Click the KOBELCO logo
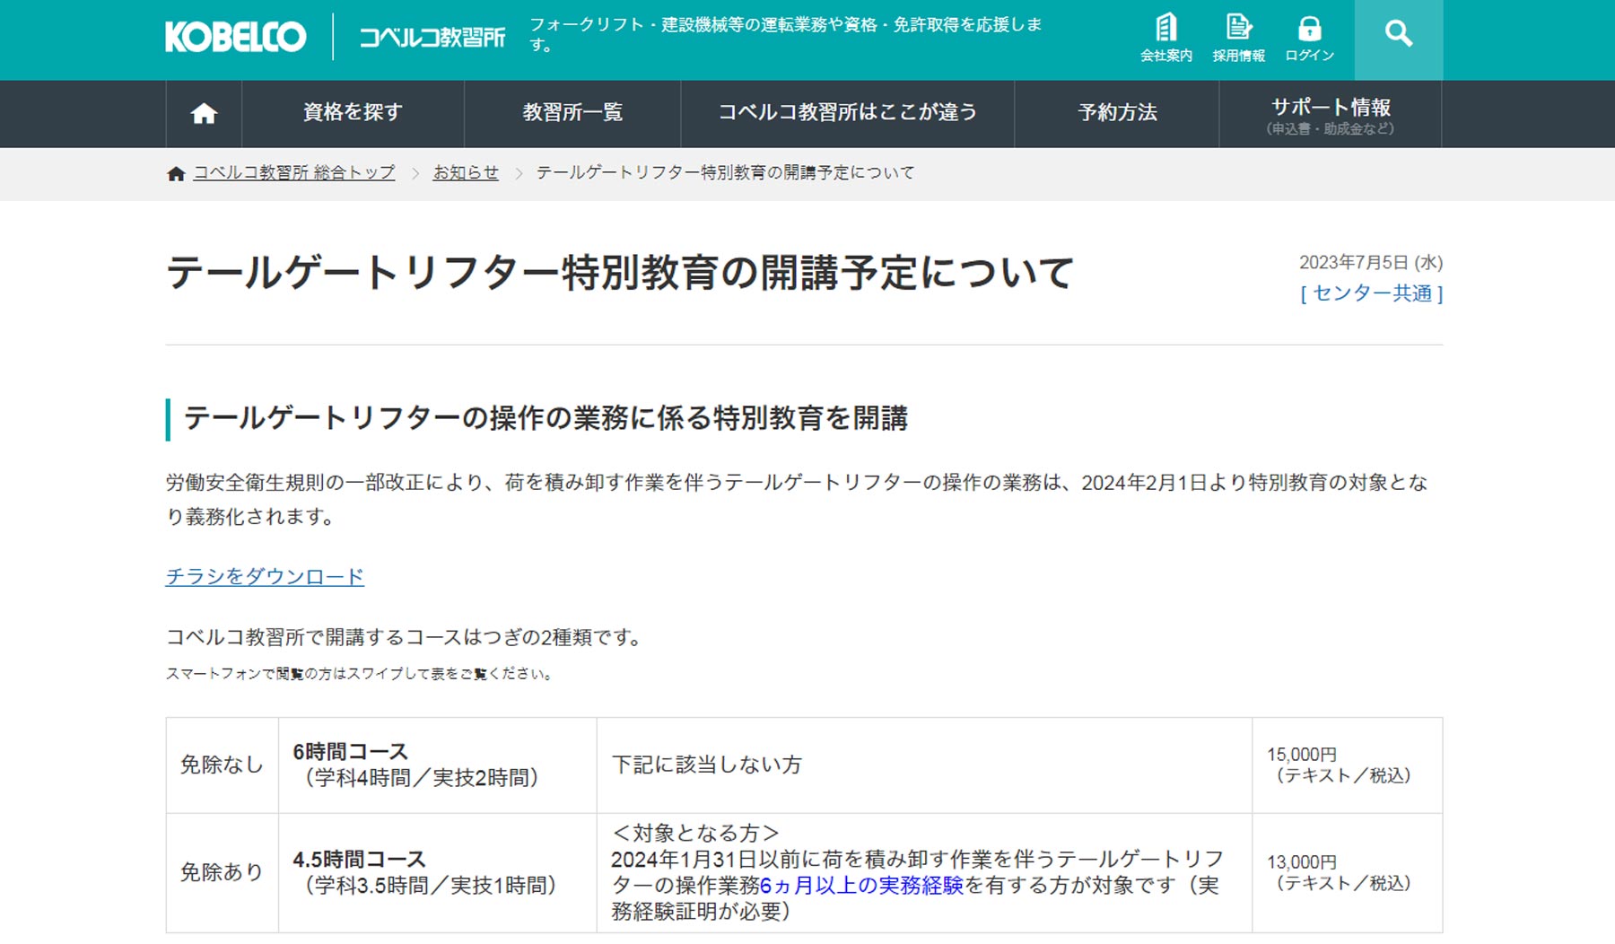Screen dimensions: 1615x944 [236, 37]
